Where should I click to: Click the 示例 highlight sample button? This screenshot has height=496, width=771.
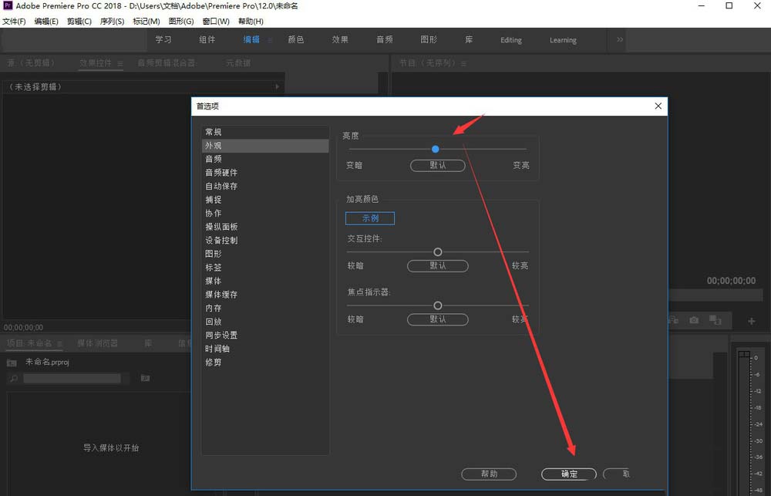[370, 218]
